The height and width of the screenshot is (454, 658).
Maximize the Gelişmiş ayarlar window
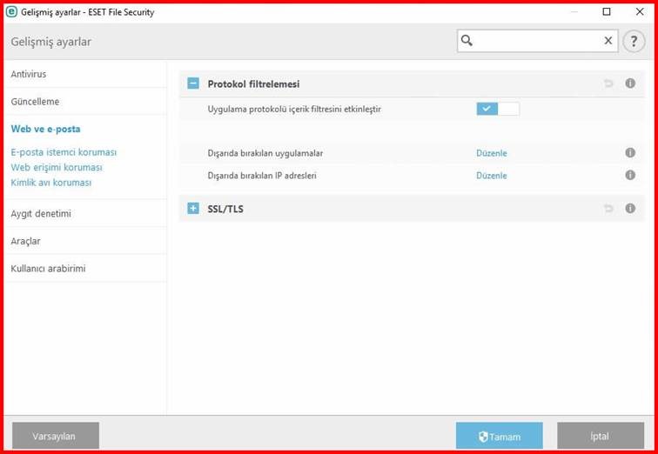(x=607, y=11)
